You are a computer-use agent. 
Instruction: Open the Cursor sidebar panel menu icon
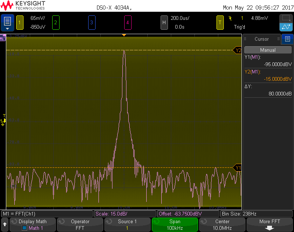pos(287,39)
